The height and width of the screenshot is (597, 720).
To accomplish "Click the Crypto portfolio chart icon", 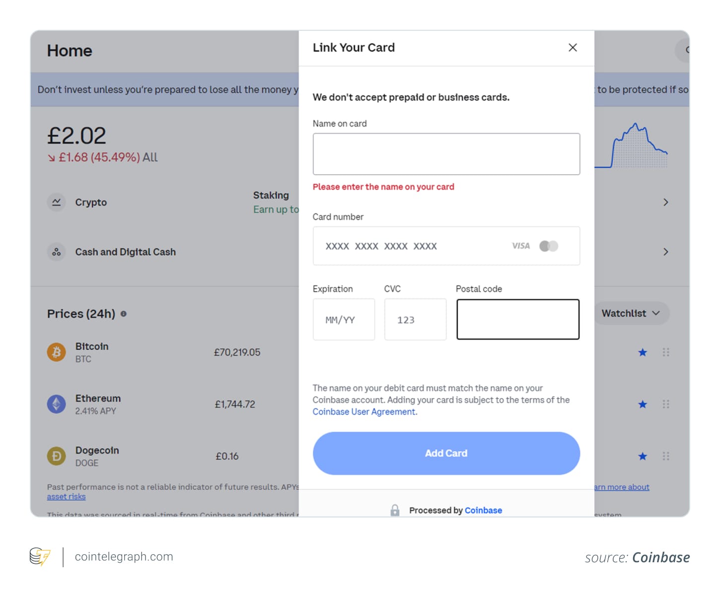I will point(56,202).
